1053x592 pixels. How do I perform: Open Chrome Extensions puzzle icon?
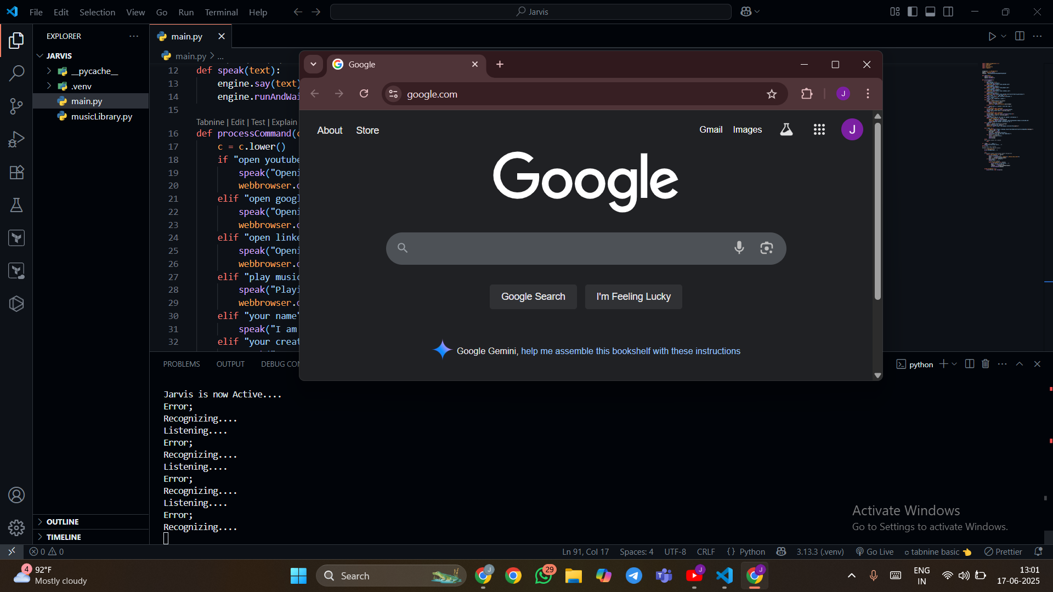pos(806,94)
